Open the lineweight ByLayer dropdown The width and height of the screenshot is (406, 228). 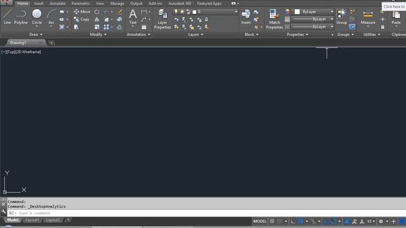click(x=313, y=19)
